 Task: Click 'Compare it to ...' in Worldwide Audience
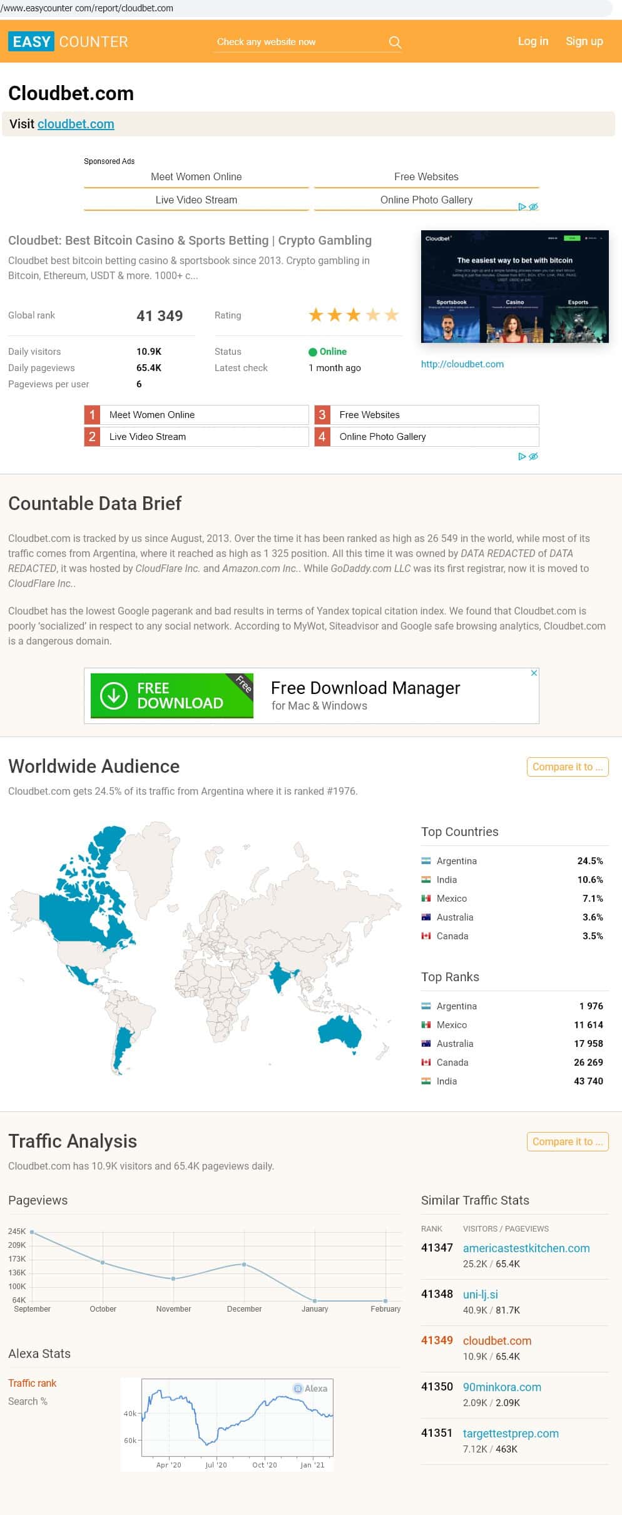pyautogui.click(x=568, y=767)
